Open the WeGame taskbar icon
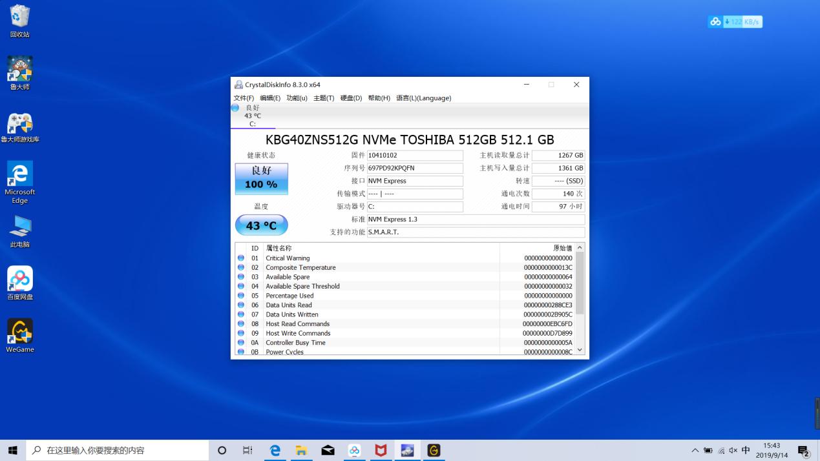 pos(433,450)
